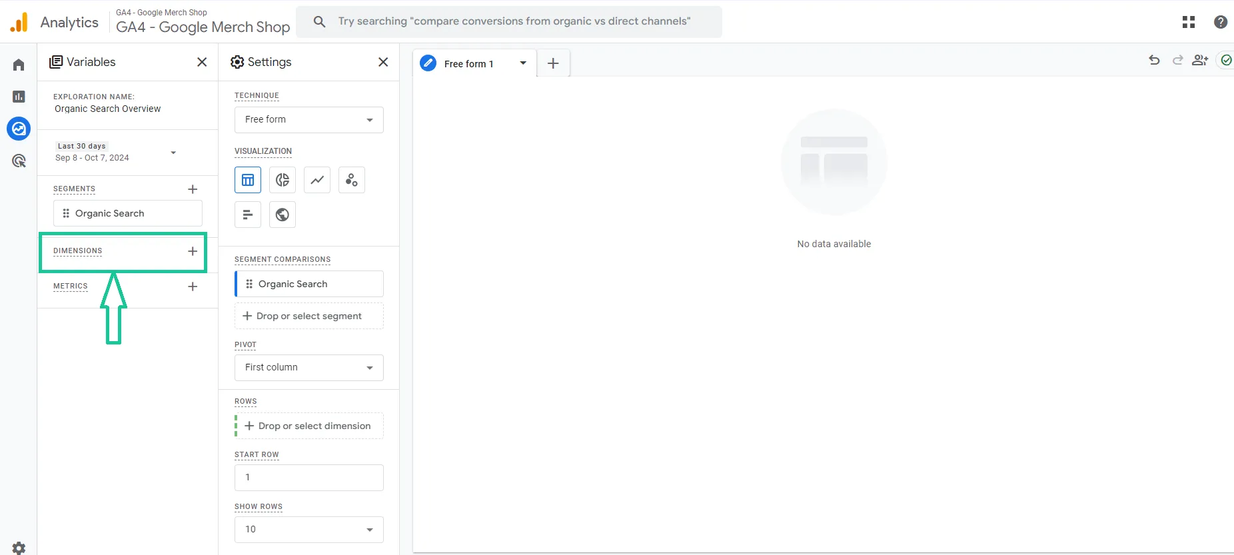The image size is (1234, 555).
Task: Open the Technique Free form dropdown
Action: pos(309,120)
